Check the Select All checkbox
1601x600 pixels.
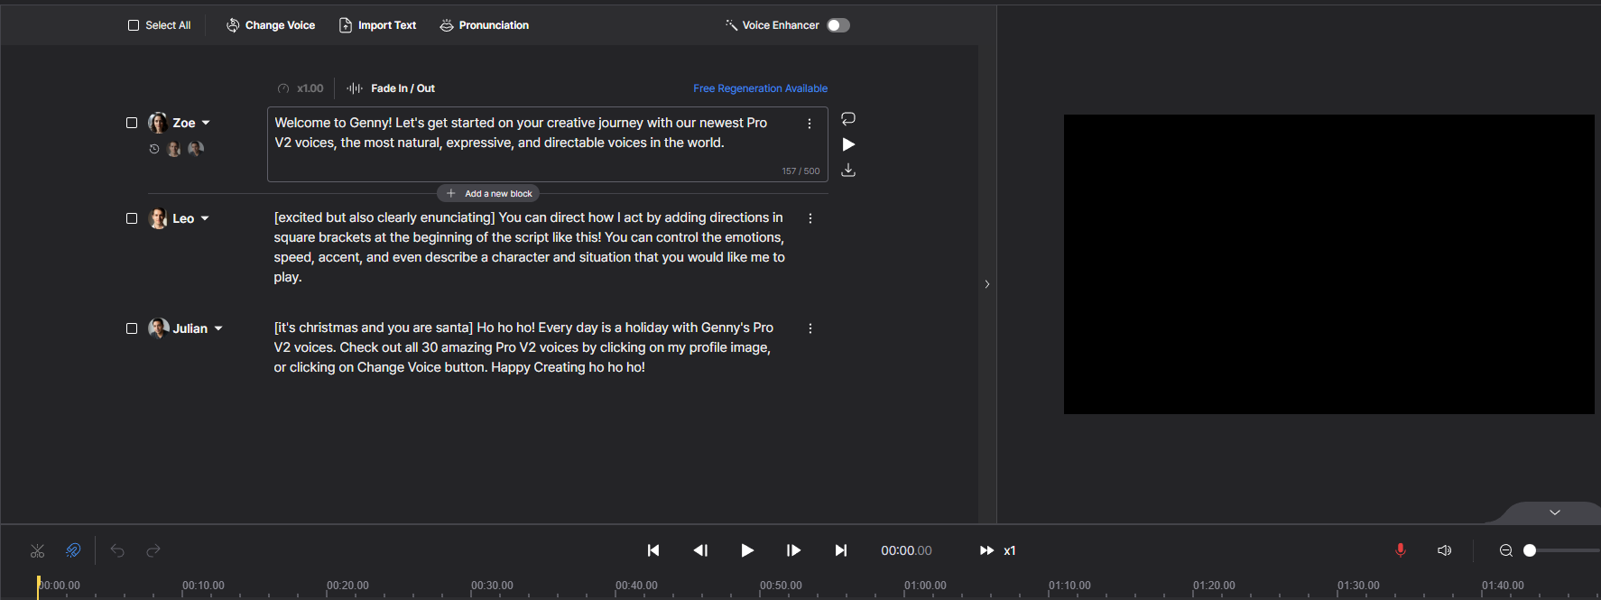pos(134,25)
